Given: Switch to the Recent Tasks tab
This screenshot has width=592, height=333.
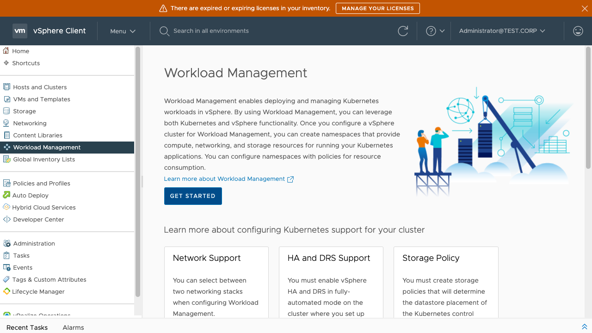Looking at the screenshot, I should (x=27, y=327).
